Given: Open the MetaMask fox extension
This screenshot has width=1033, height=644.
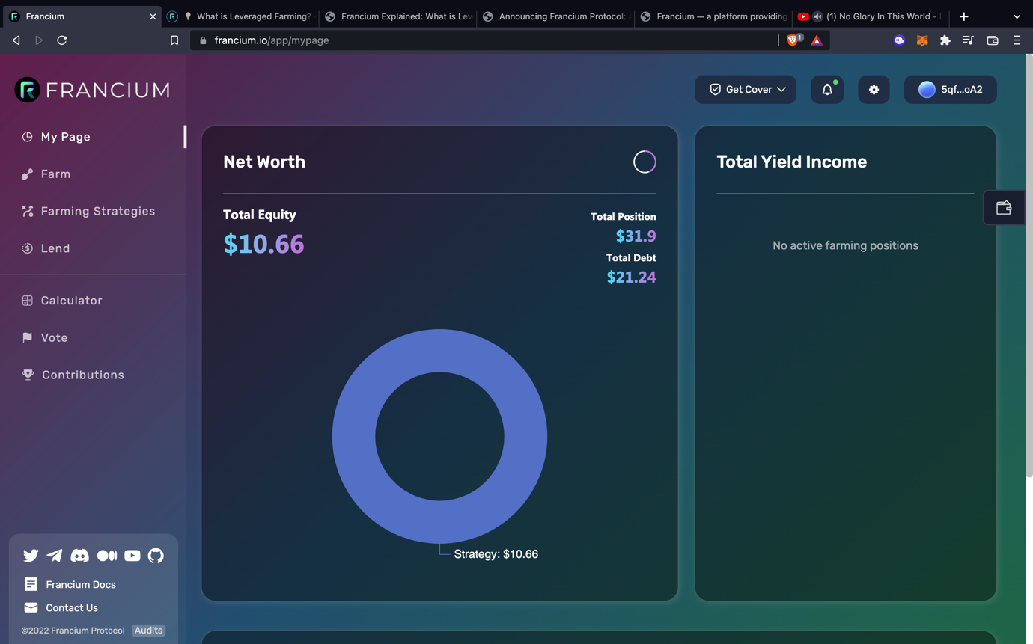Looking at the screenshot, I should [x=922, y=40].
